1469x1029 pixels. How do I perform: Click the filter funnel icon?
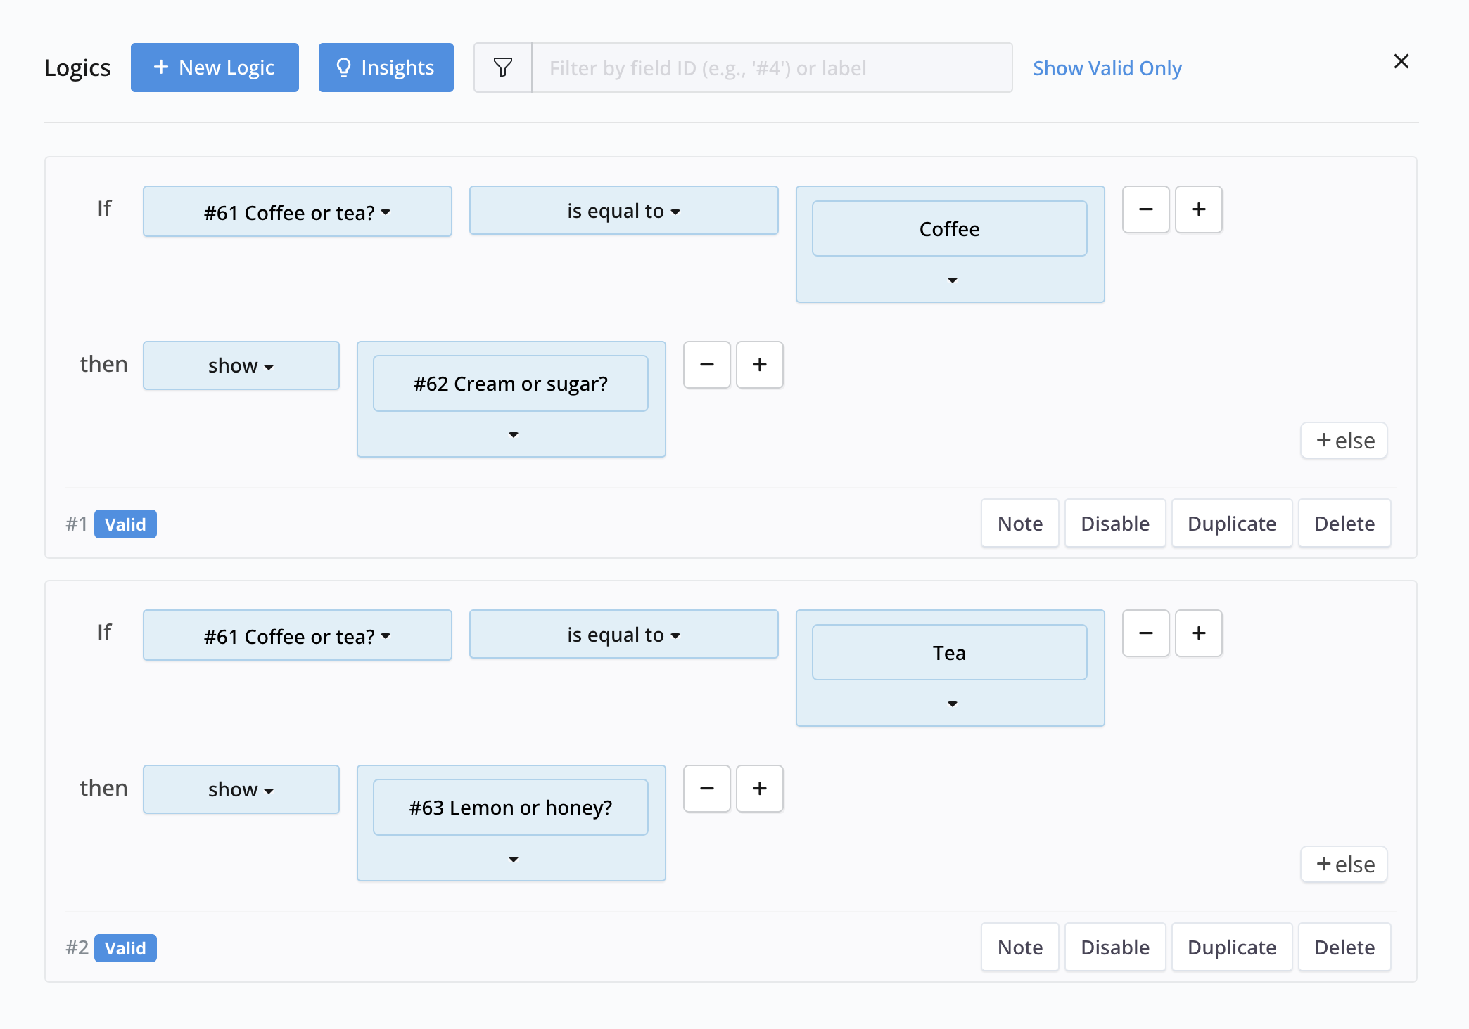[x=503, y=67]
